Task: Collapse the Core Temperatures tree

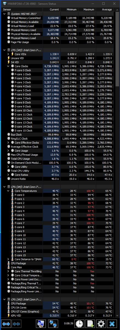Action: pyautogui.click(x=8, y=191)
